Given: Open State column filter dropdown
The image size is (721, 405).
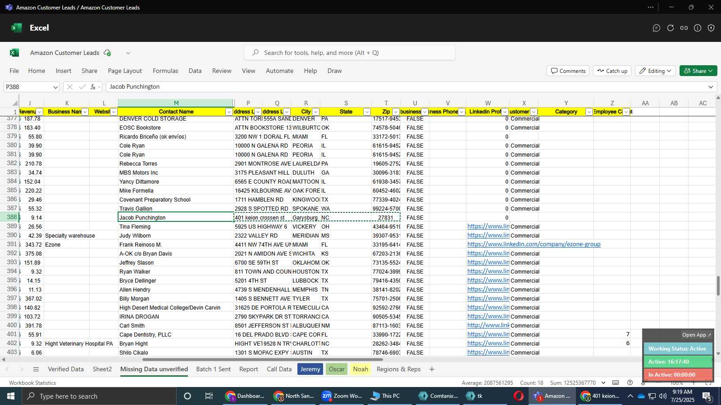Looking at the screenshot, I should (x=367, y=112).
